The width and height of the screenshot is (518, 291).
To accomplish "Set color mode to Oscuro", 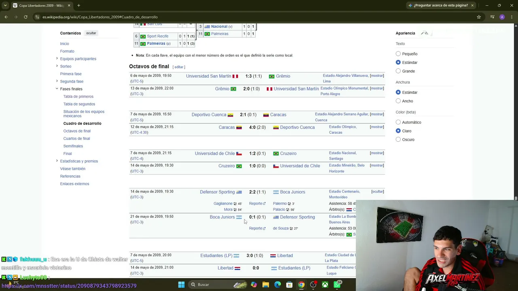I will click(398, 139).
